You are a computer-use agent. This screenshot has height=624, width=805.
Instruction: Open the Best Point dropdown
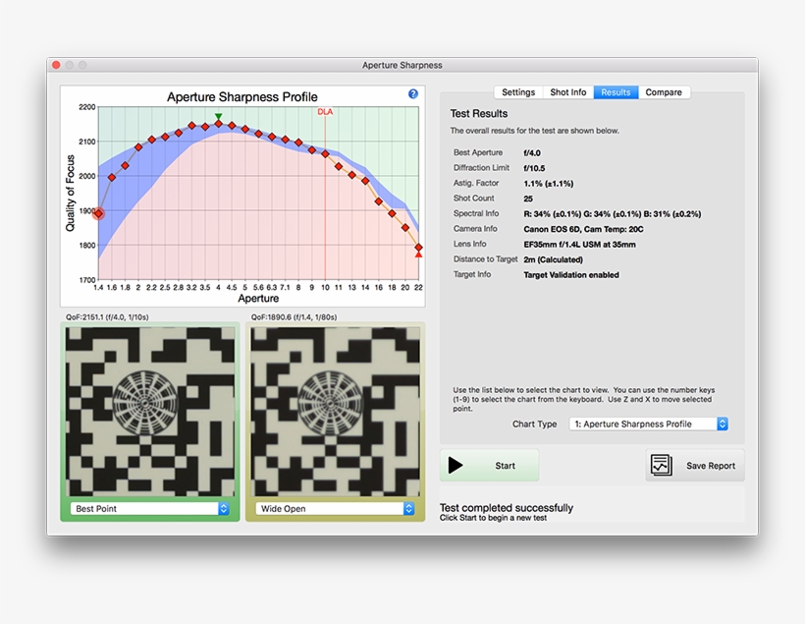(151, 509)
